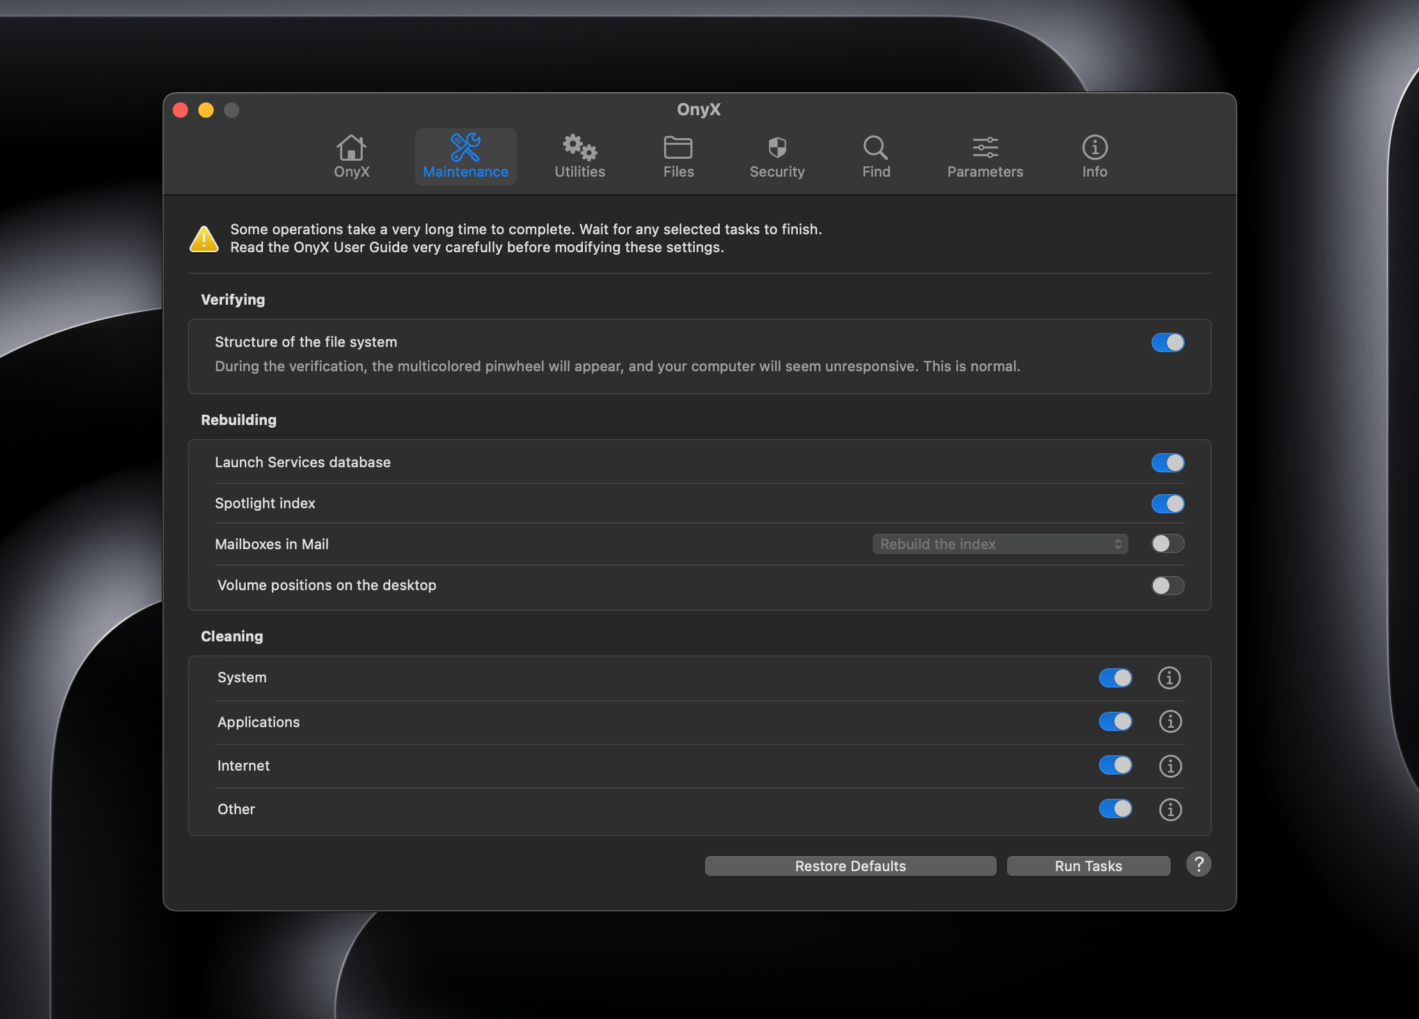
Task: Disable Structure of the file system toggle
Action: [1168, 343]
